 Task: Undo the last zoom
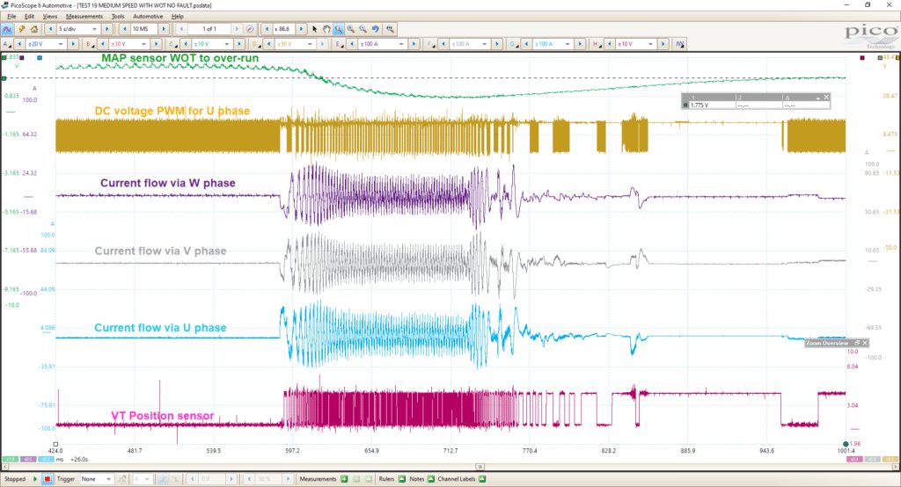(375, 29)
